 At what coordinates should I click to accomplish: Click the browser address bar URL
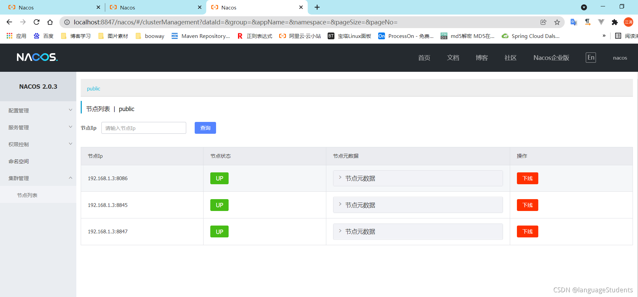(235, 22)
